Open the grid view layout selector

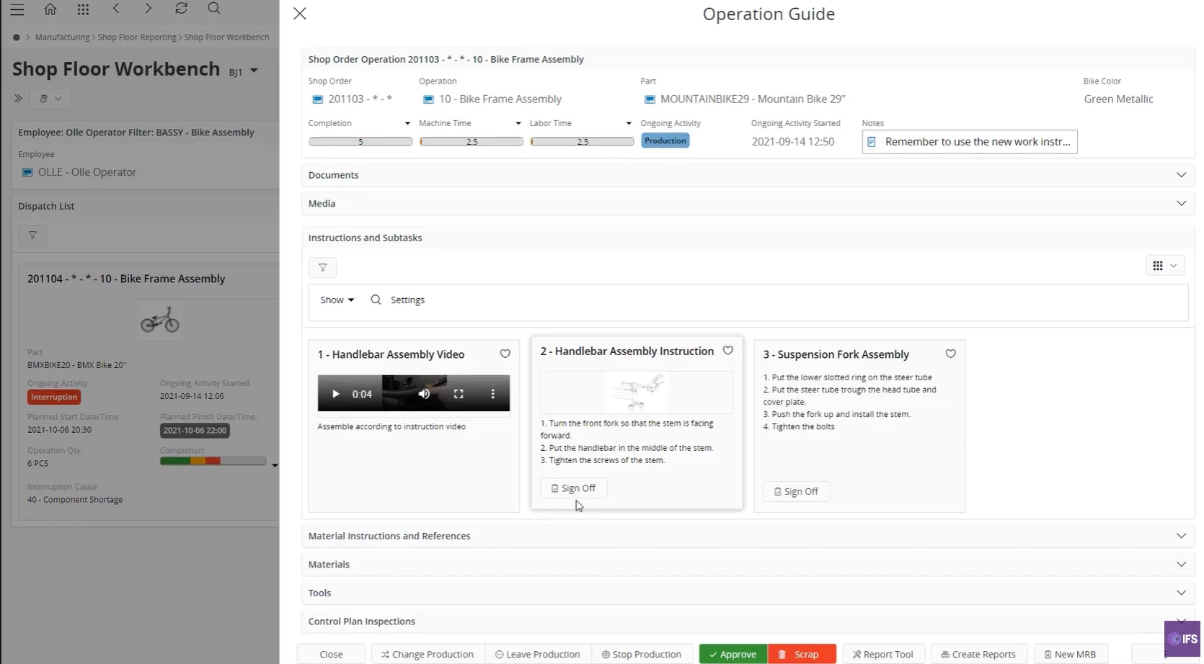coord(1164,266)
